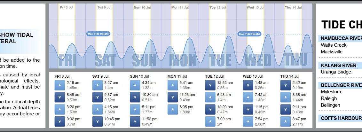Click Tuesday 7:00 pm high tide icon

(210, 121)
